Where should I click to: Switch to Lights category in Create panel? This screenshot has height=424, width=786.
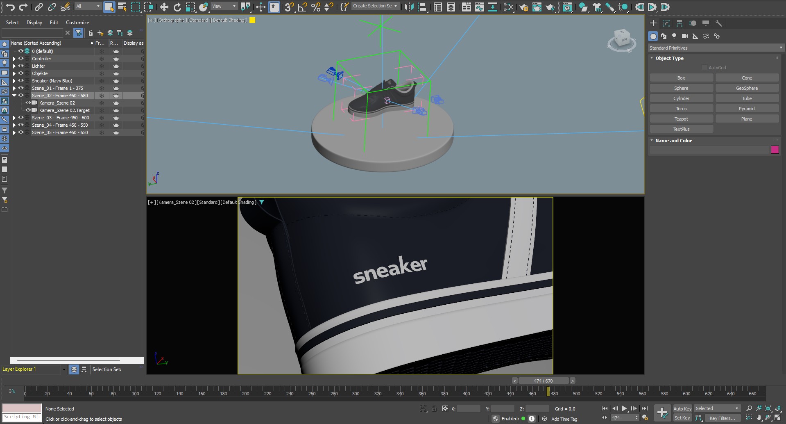click(674, 36)
